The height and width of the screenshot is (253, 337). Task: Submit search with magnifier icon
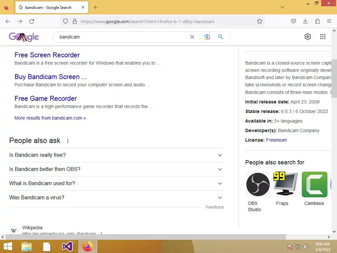(x=221, y=37)
